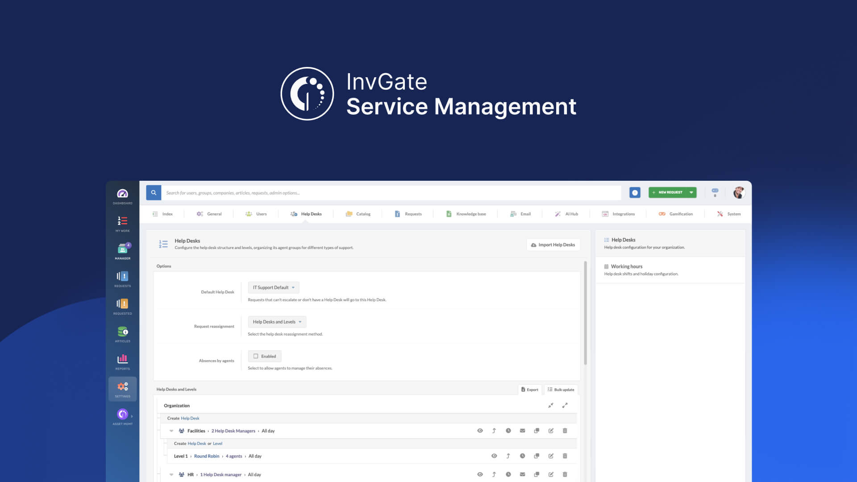Enable the Absences by agents checkbox
This screenshot has height=482, width=857.
click(x=256, y=356)
